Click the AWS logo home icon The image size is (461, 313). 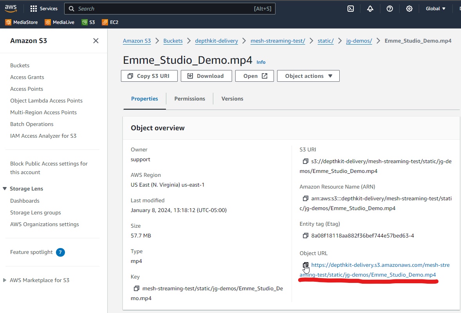[x=11, y=9]
